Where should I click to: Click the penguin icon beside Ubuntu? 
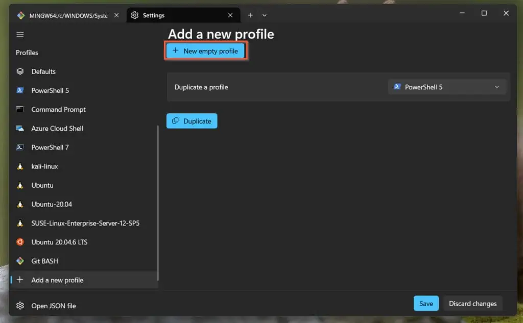tap(20, 185)
